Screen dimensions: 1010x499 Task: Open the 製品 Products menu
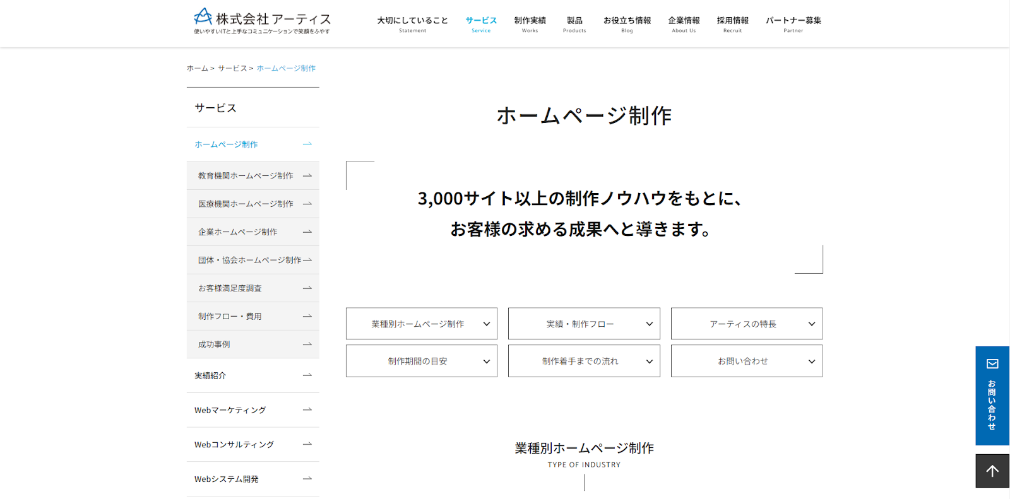tap(574, 24)
